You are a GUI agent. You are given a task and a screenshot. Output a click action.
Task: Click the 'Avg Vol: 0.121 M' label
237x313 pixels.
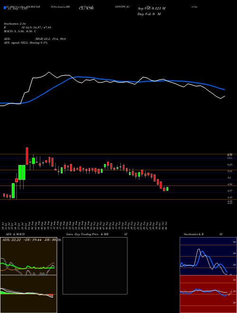(151, 9)
